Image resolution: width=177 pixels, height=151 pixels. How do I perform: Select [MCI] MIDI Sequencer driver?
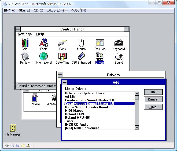[99, 128]
